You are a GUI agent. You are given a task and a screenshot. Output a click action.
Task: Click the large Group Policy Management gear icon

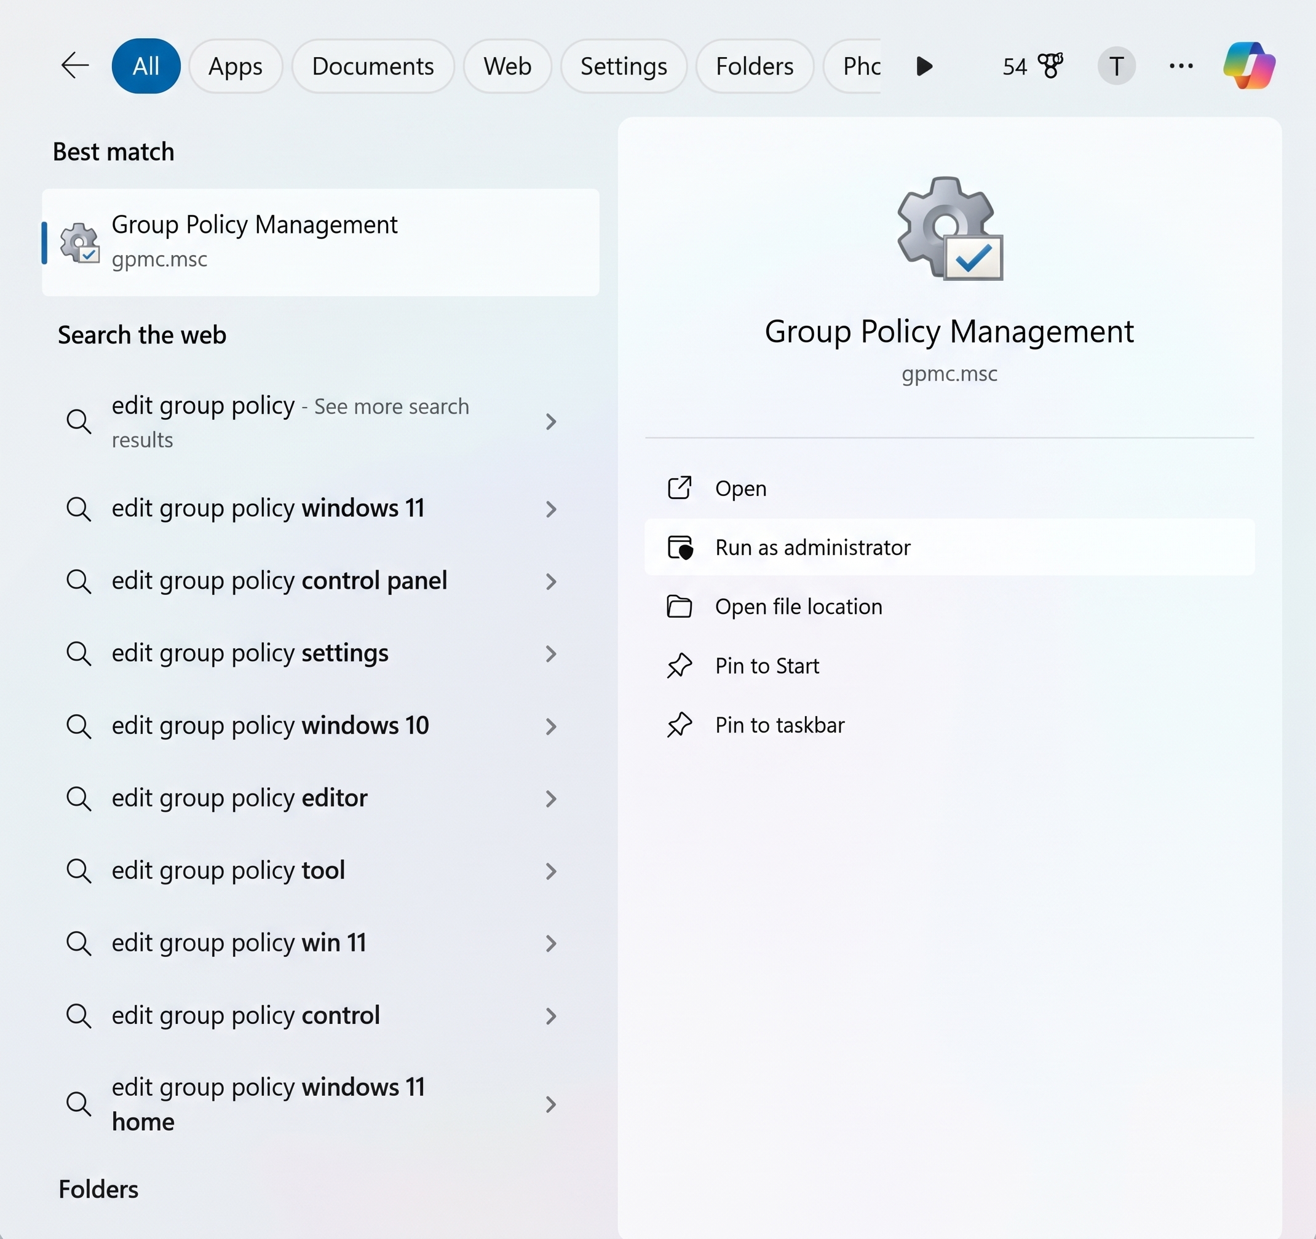click(x=949, y=228)
